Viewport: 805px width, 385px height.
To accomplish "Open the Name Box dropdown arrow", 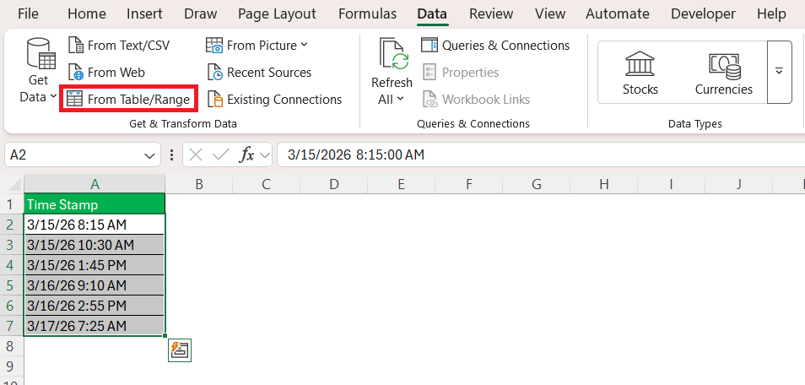I will point(149,155).
